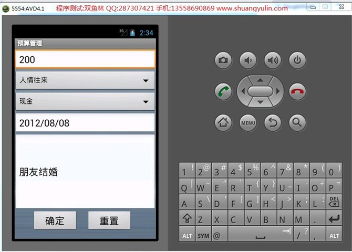Image resolution: width=352 pixels, height=252 pixels.
Task: Click the Z key on keyboard
Action: click(x=203, y=218)
